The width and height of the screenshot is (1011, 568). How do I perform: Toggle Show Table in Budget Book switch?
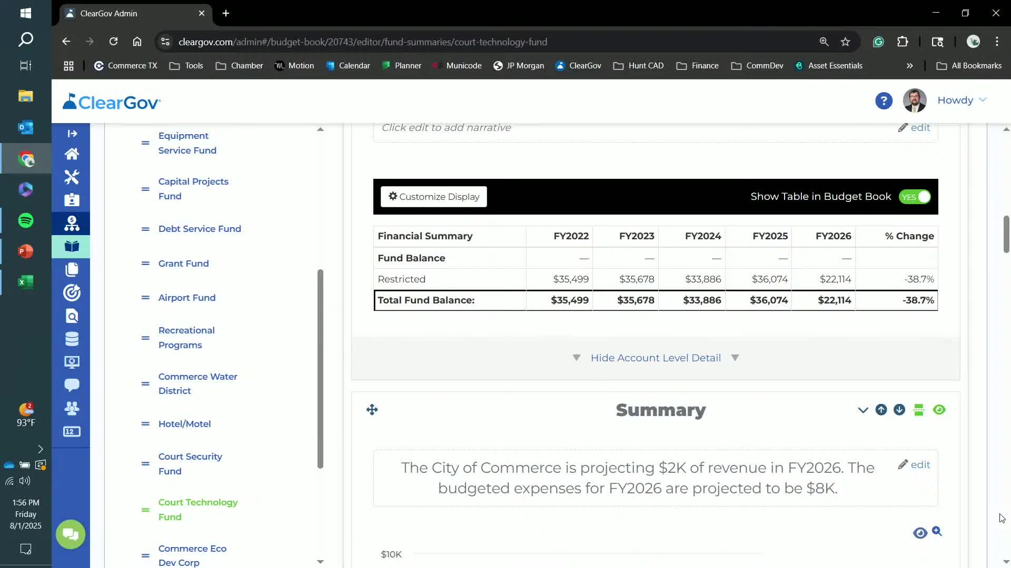pyautogui.click(x=915, y=197)
